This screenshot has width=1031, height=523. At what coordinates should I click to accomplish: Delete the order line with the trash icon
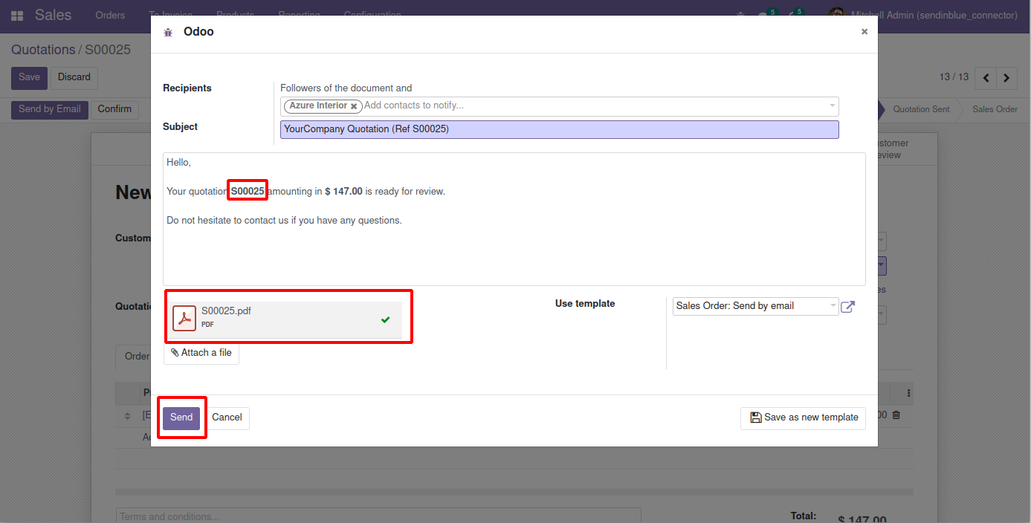[x=896, y=415]
